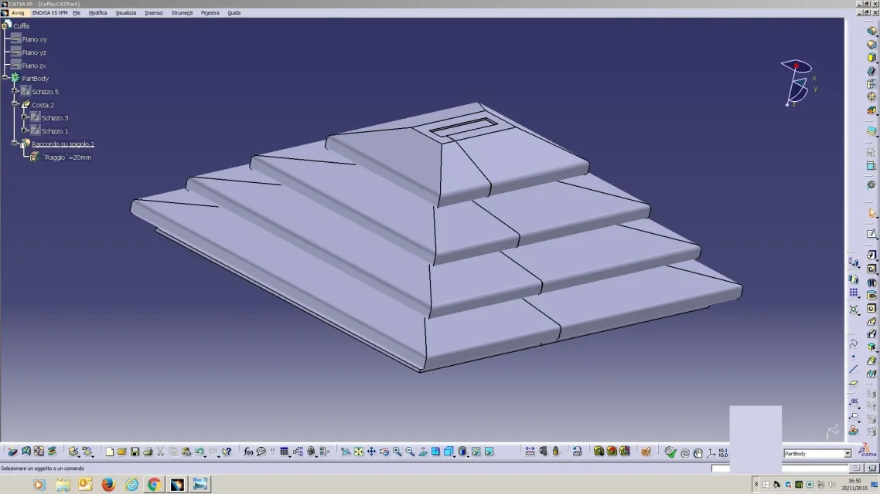Open the Guida menu

[234, 13]
